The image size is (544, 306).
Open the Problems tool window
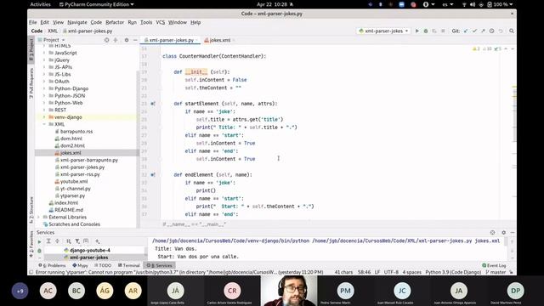click(x=52, y=265)
